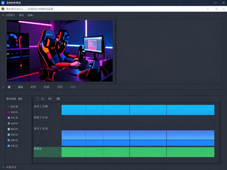Click the last segment of solid blue clip
The height and width of the screenshot is (170, 227).
[x=190, y=143]
